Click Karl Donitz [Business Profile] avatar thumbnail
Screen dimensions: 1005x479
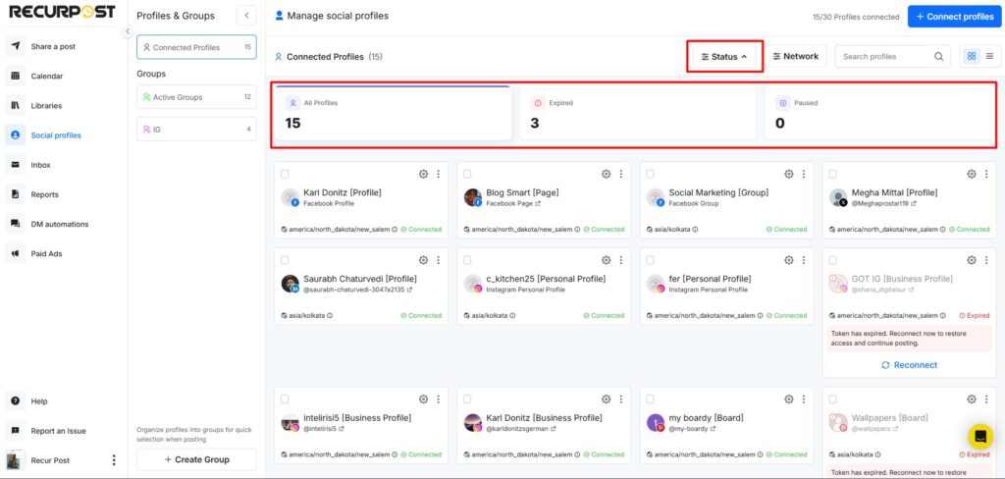pyautogui.click(x=473, y=423)
